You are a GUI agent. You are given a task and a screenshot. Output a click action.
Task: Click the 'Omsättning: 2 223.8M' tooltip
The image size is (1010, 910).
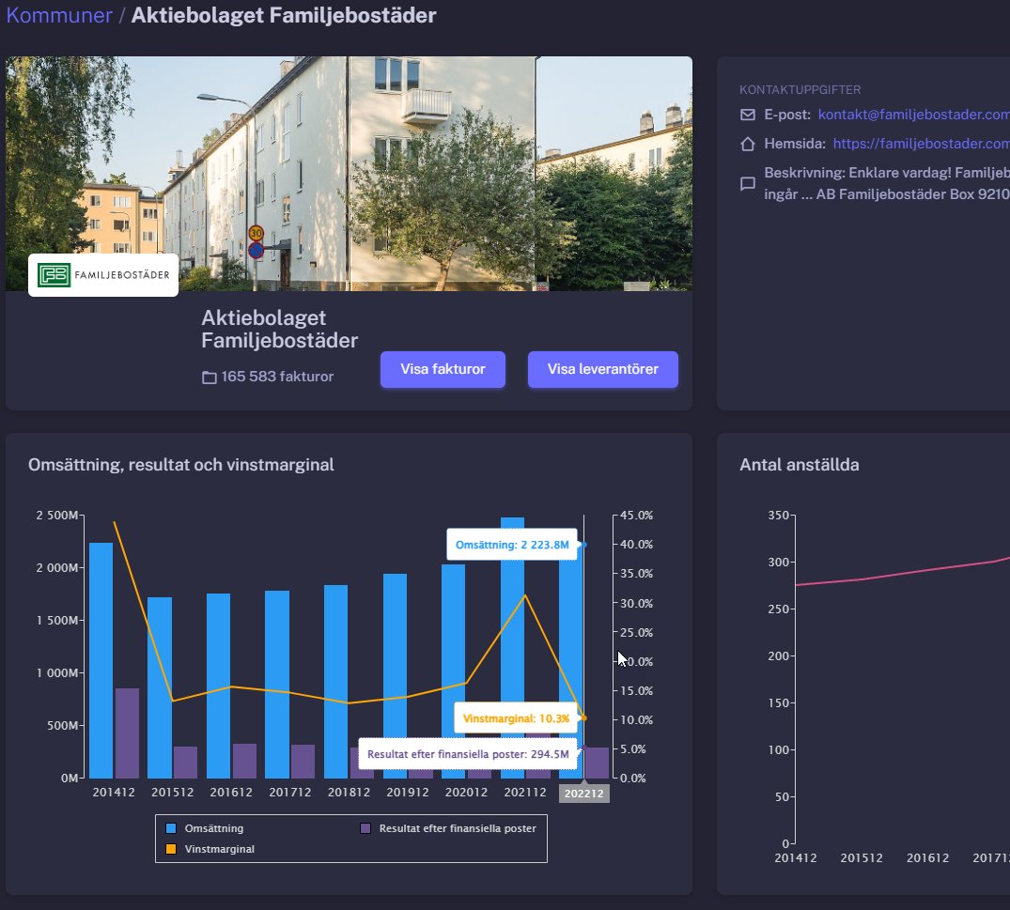point(512,545)
